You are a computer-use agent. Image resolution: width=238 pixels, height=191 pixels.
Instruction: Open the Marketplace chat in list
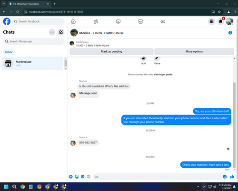(32, 63)
